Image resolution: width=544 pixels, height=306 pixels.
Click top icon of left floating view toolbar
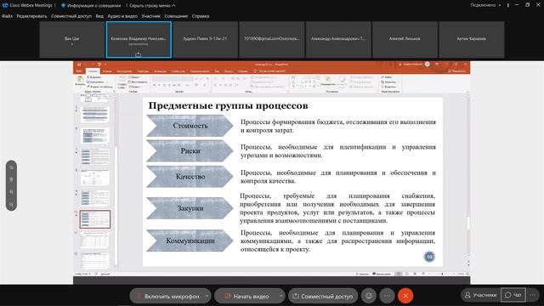pos(11,167)
